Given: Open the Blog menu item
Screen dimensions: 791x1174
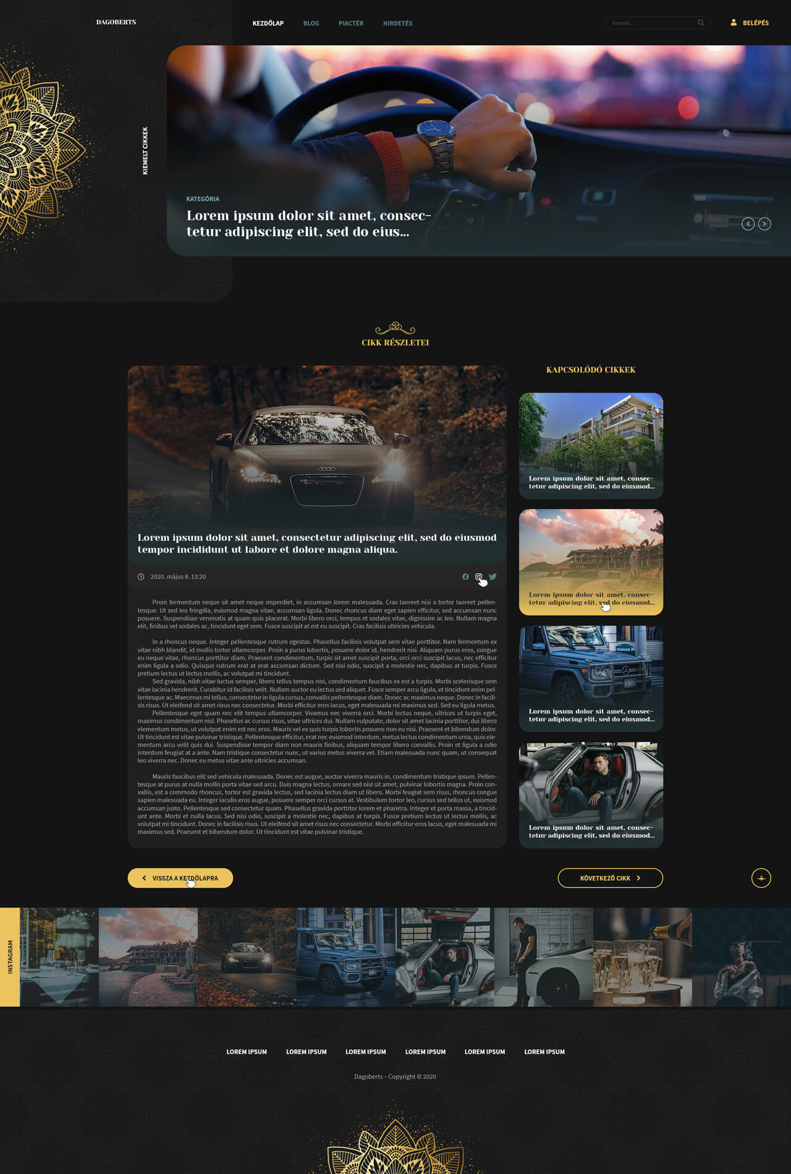Looking at the screenshot, I should click(x=311, y=23).
